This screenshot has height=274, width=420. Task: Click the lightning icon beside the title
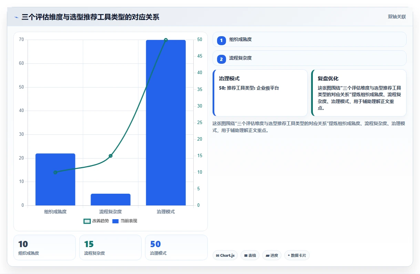(x=16, y=17)
